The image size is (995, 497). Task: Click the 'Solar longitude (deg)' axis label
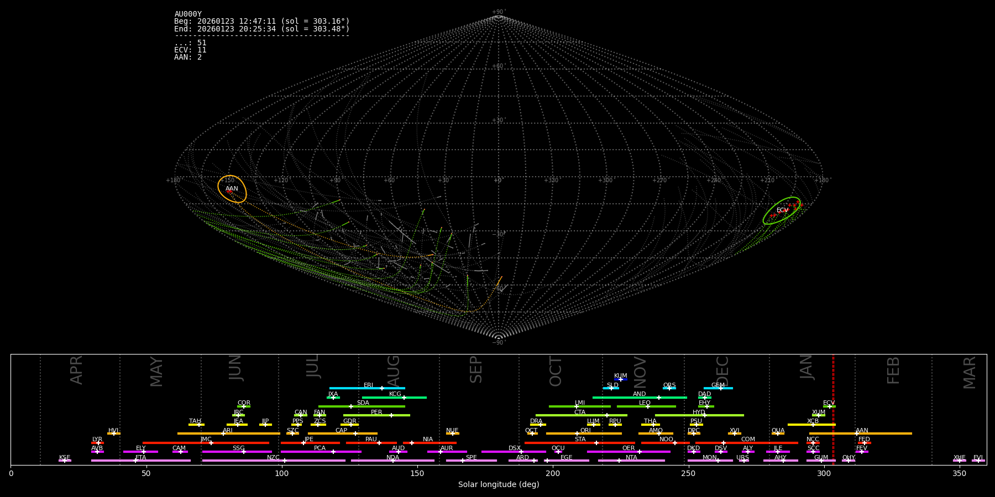499,485
